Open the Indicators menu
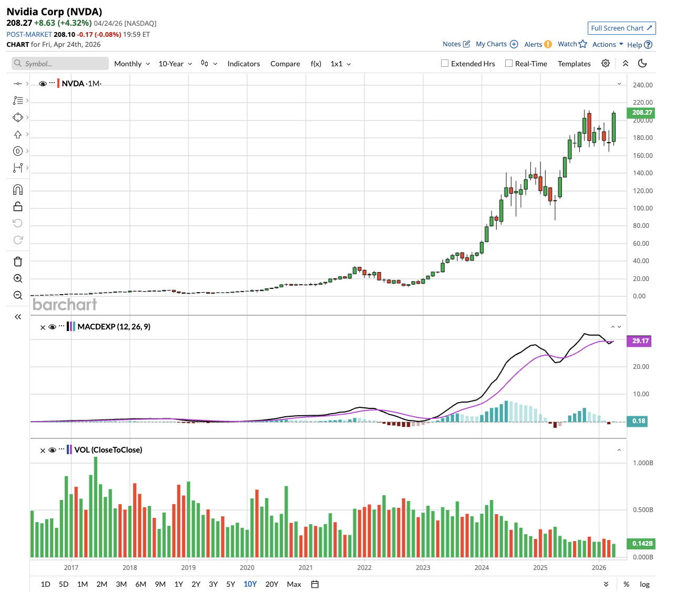Viewport: 675px width, 601px height. pos(243,64)
